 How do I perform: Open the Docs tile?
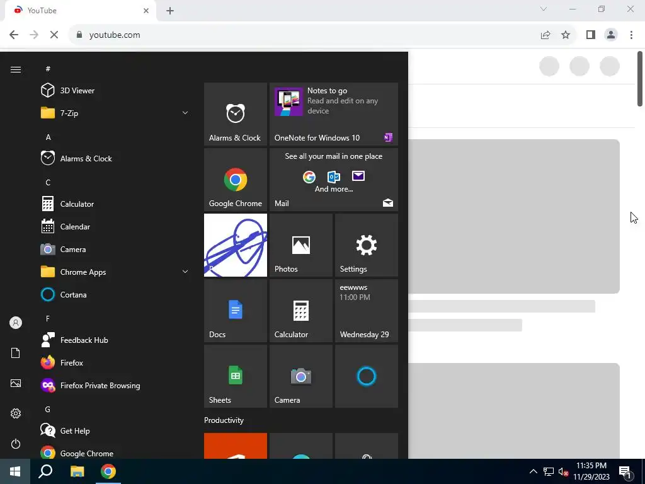pos(236,310)
